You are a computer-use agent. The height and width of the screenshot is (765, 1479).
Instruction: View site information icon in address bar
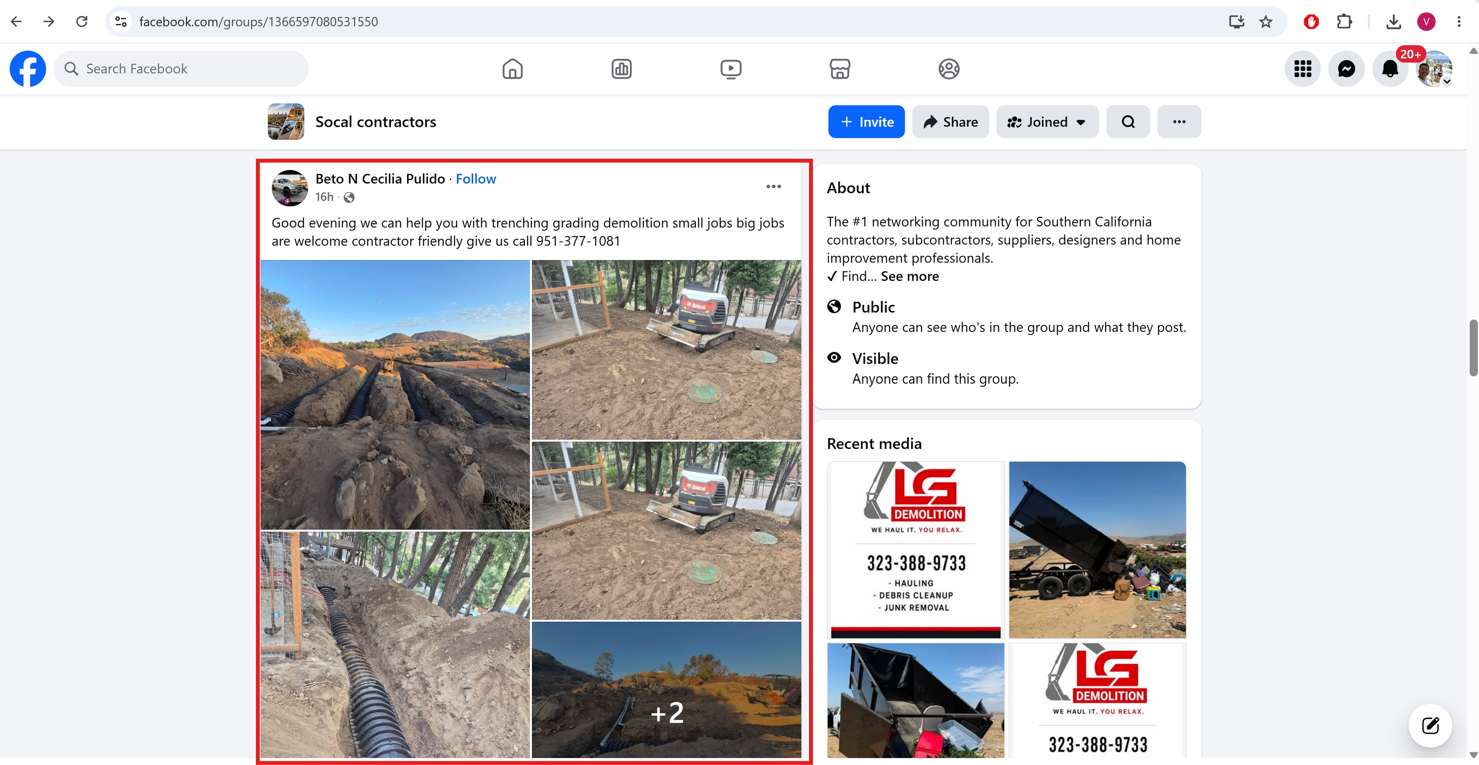click(x=121, y=22)
